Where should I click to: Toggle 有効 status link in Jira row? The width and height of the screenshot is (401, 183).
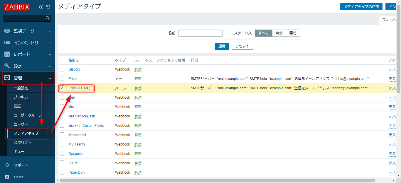click(x=138, y=107)
